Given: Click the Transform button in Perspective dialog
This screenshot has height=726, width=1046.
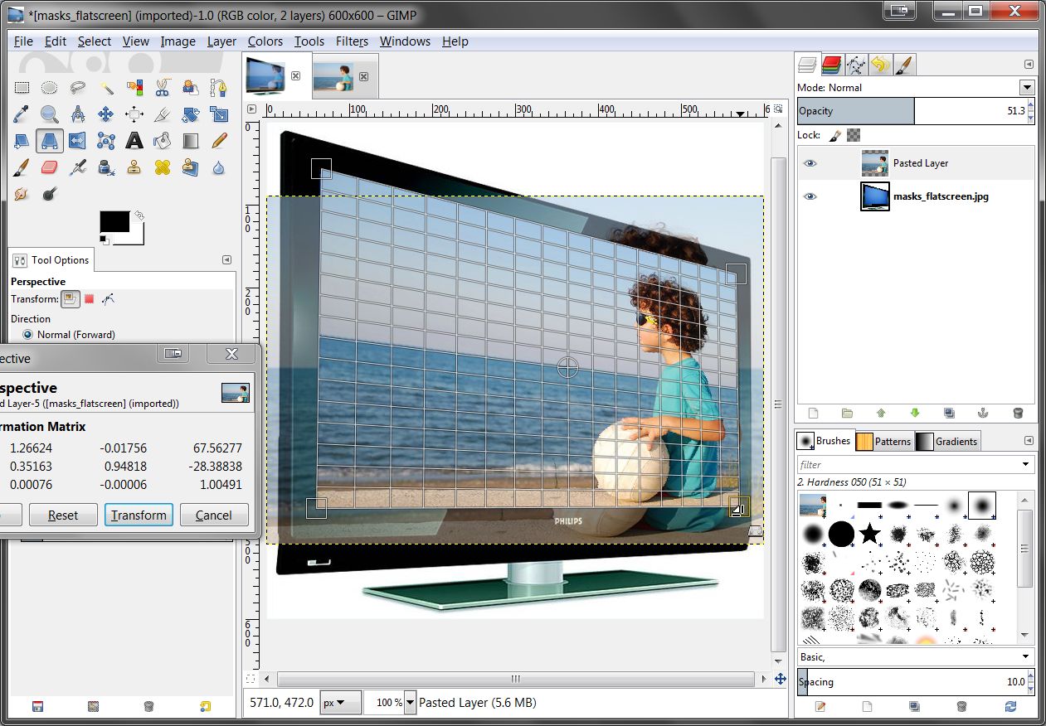Looking at the screenshot, I should coord(139,515).
